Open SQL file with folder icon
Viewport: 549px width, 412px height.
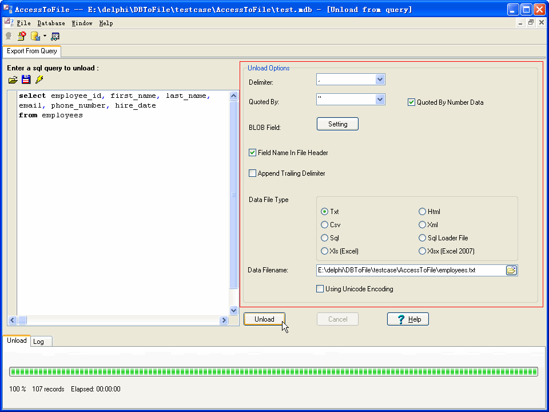pos(13,80)
